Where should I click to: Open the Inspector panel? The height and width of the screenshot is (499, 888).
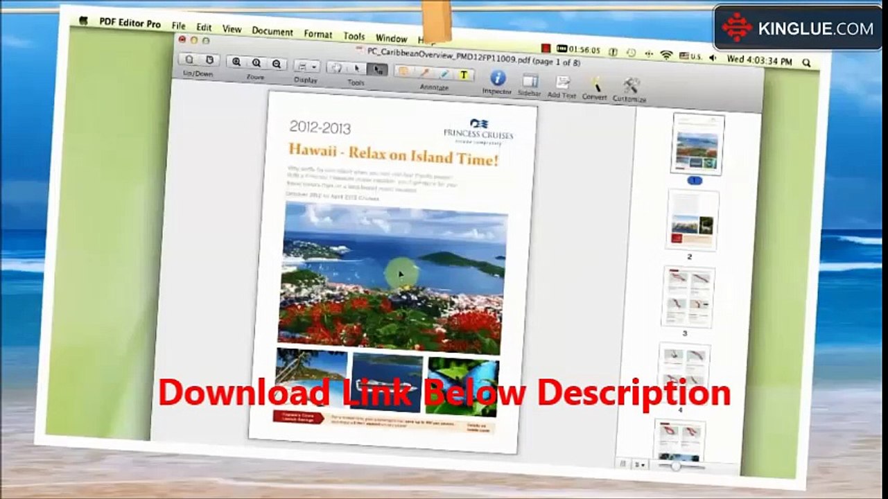coord(497,82)
